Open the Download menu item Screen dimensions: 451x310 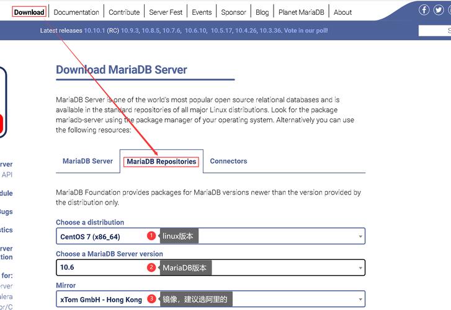pyautogui.click(x=29, y=12)
